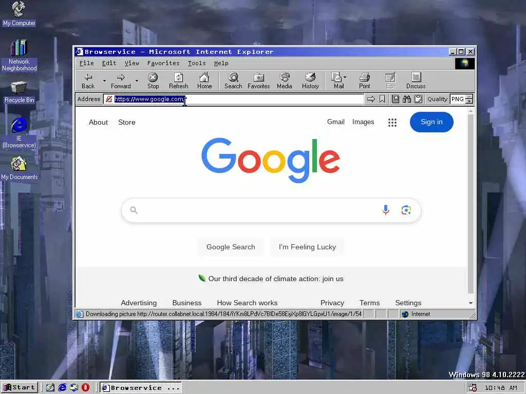526x394 pixels.
Task: Open the View menu
Action: coord(132,63)
